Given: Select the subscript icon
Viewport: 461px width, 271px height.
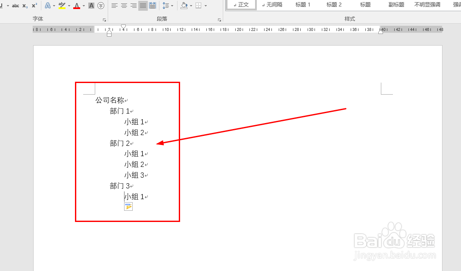Looking at the screenshot, I should 25,6.
